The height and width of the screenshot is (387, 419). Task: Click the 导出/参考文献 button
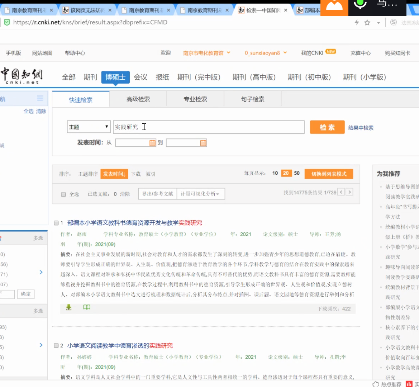pyautogui.click(x=158, y=194)
